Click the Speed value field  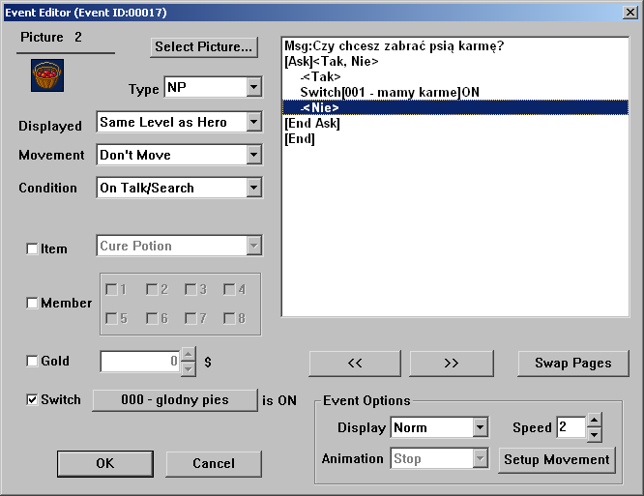point(571,427)
